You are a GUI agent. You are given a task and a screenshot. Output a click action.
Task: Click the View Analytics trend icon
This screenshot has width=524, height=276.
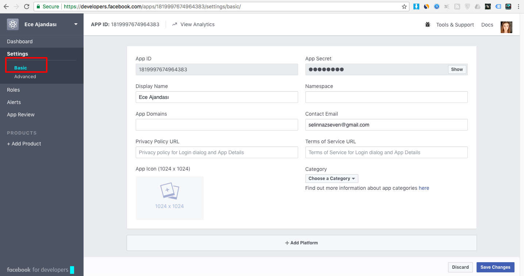[x=174, y=24]
